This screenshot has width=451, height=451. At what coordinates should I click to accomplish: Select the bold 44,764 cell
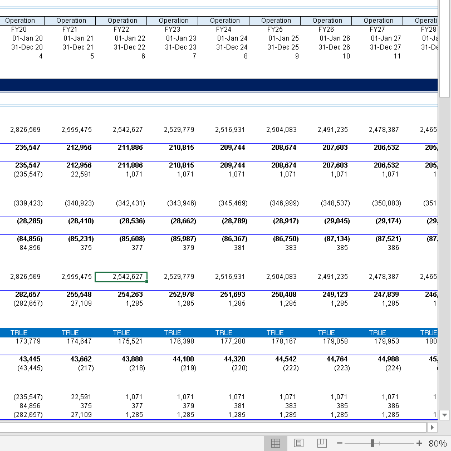[x=337, y=359]
